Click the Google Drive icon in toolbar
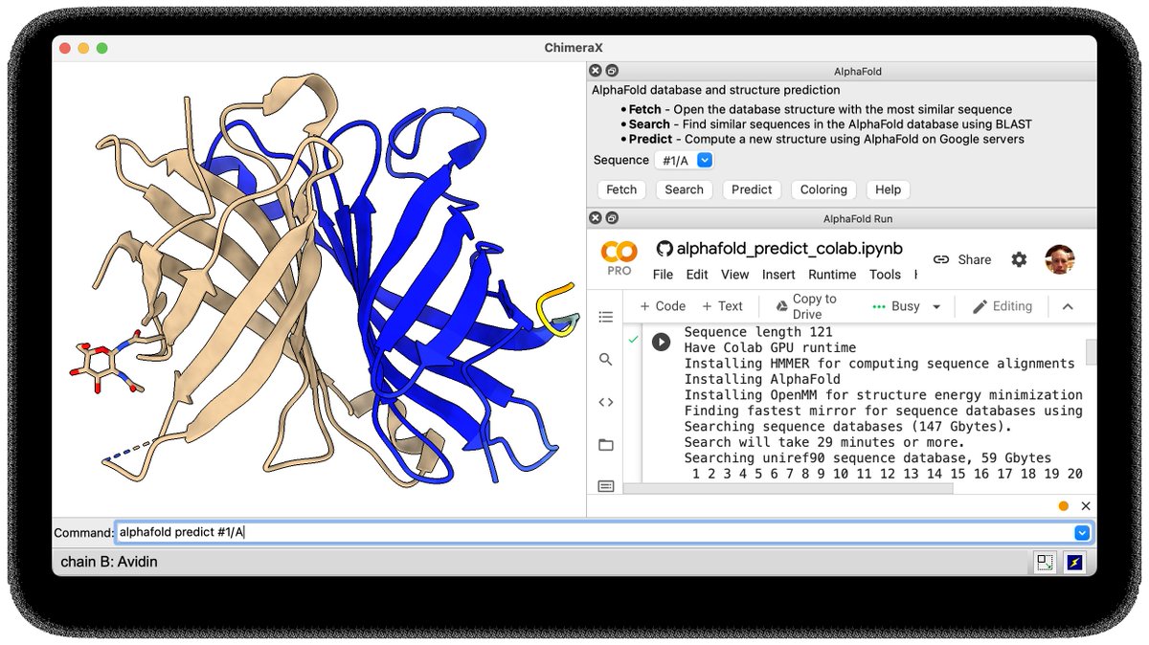 [781, 306]
